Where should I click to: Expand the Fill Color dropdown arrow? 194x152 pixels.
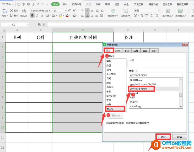(63, 15)
